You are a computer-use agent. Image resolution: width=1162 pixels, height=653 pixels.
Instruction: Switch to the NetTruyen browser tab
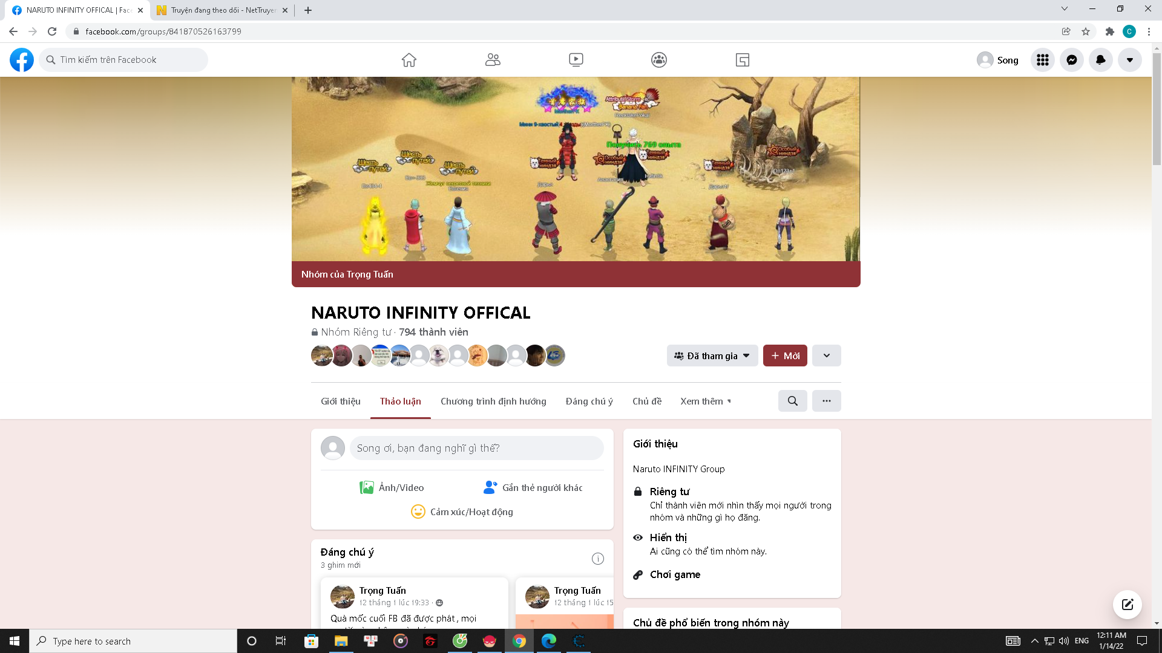221,10
